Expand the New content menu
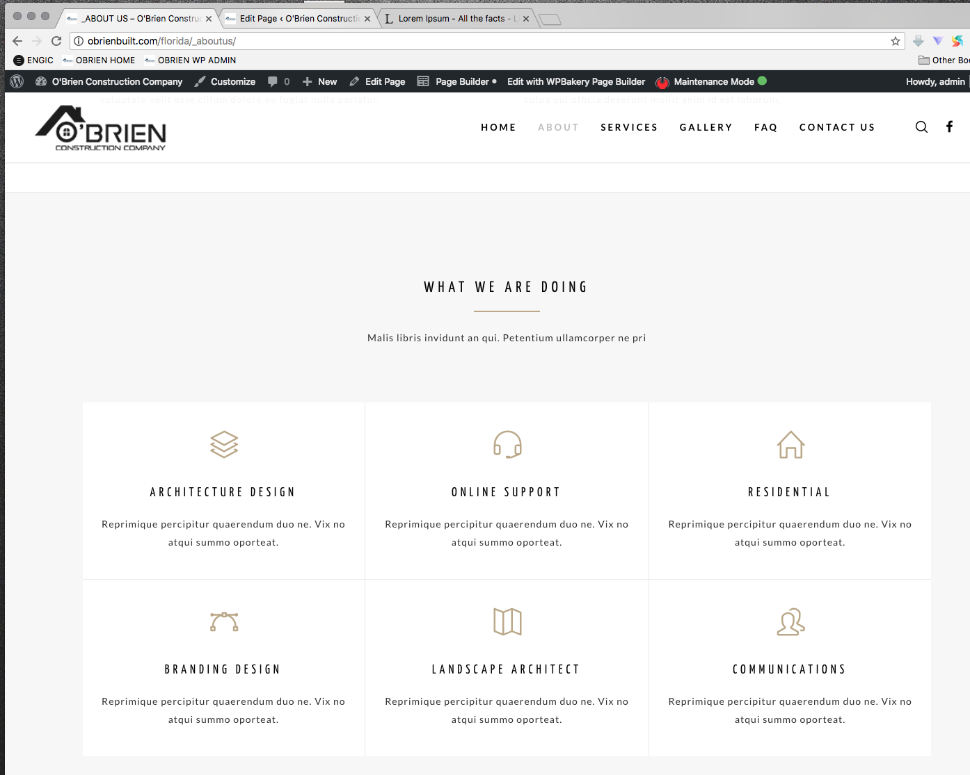This screenshot has width=970, height=775. [320, 81]
